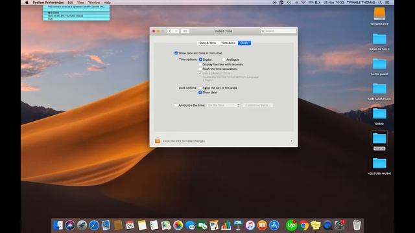This screenshot has width=415, height=233.
Task: Open Notes app in the Dock
Action: [x=142, y=225]
